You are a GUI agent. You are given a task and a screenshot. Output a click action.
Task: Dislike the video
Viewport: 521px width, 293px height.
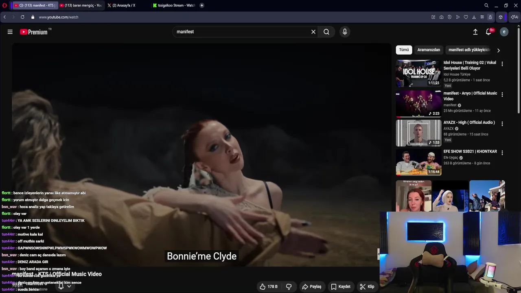coord(289,286)
